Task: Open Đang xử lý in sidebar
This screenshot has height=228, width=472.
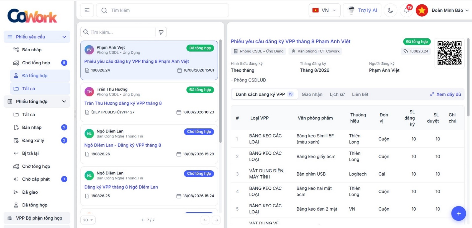Action: [x=40, y=140]
